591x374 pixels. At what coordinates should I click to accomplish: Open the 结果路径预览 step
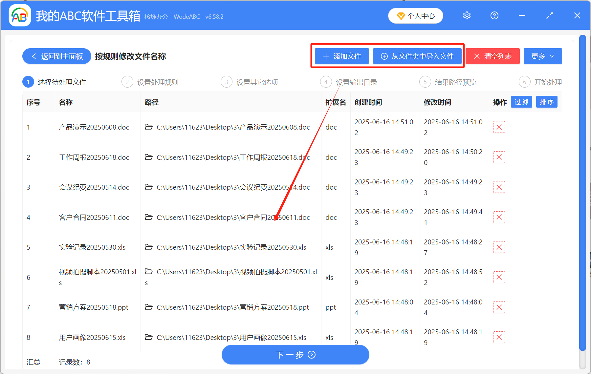(x=455, y=82)
